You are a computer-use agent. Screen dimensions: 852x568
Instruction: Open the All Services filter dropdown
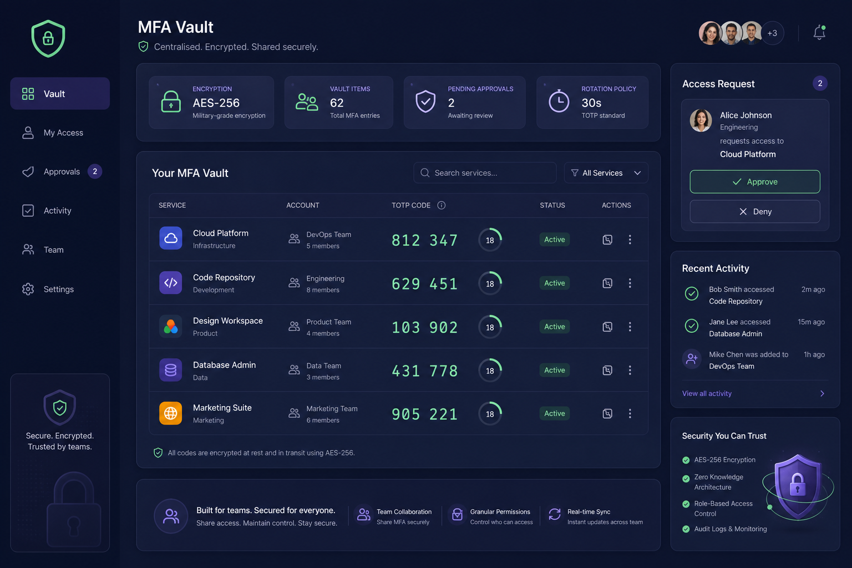(606, 173)
